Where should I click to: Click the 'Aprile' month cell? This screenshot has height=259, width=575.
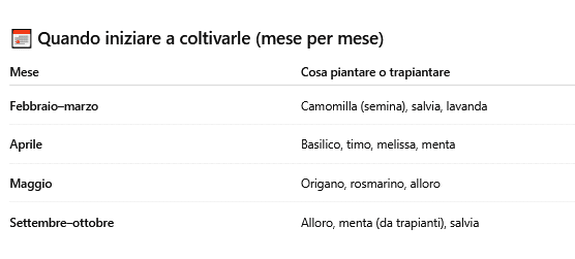26,144
